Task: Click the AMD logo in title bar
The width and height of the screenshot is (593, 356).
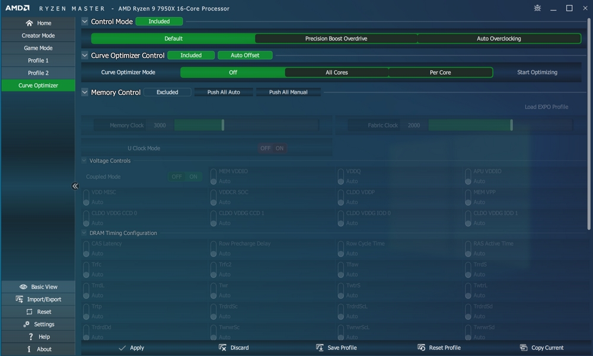Action: coord(17,8)
